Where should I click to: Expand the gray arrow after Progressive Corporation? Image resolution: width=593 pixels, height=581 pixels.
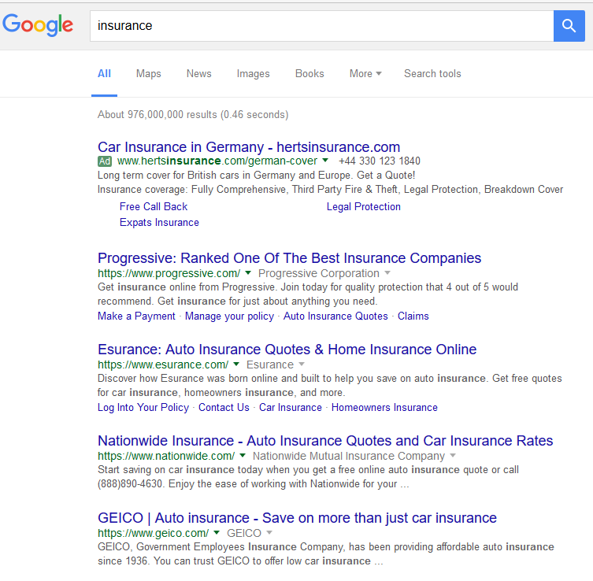click(387, 273)
